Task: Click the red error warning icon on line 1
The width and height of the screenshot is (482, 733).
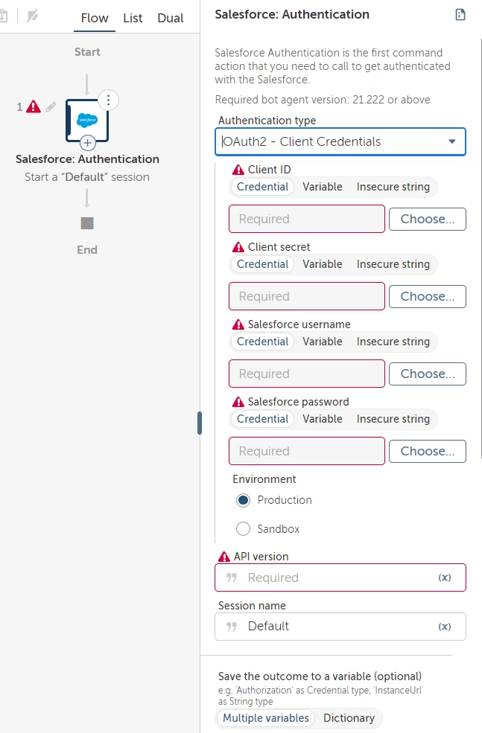Action: coord(34,107)
